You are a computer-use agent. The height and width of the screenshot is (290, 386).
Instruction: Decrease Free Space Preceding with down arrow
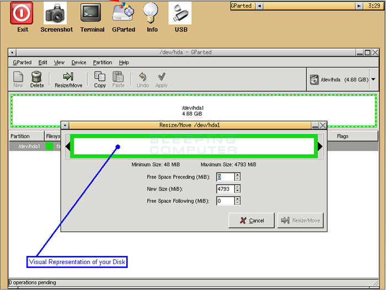pyautogui.click(x=237, y=179)
